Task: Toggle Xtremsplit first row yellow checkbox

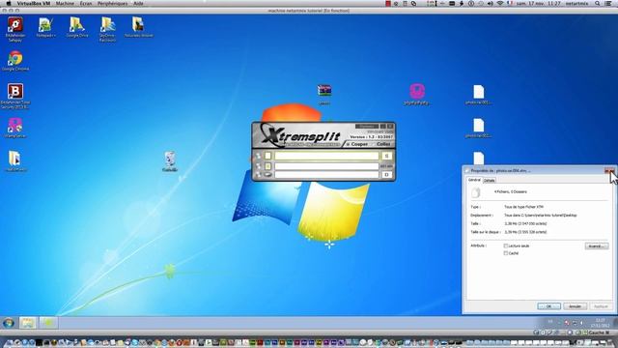Action: click(x=268, y=156)
